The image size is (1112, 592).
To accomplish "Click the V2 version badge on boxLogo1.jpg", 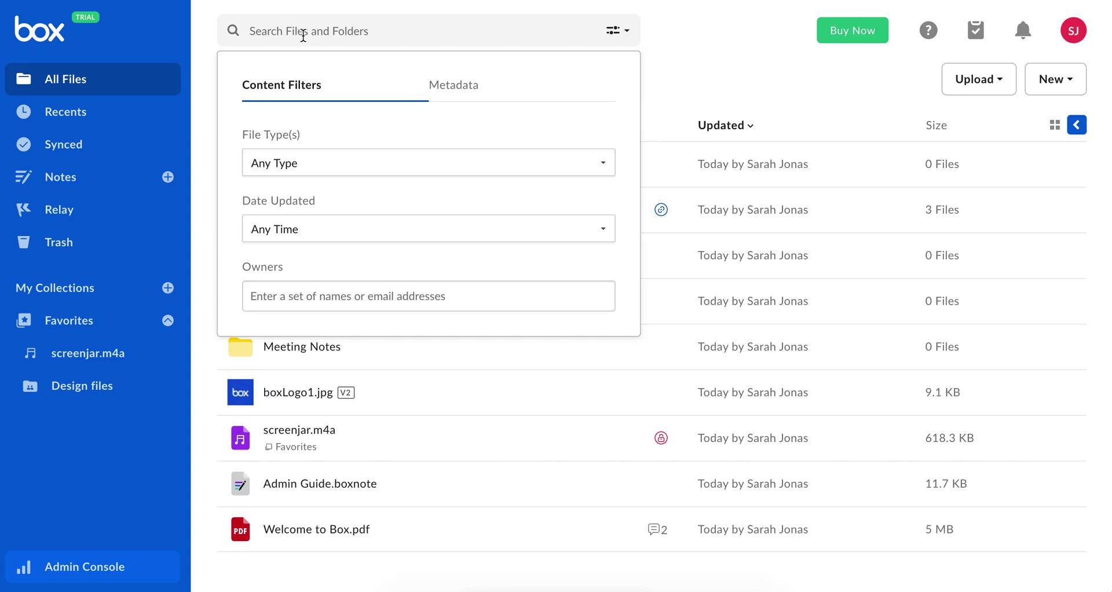I will [x=346, y=393].
